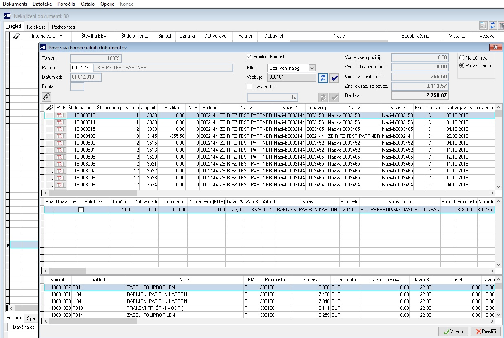Open PDF icon for document 18-003430

click(61, 136)
